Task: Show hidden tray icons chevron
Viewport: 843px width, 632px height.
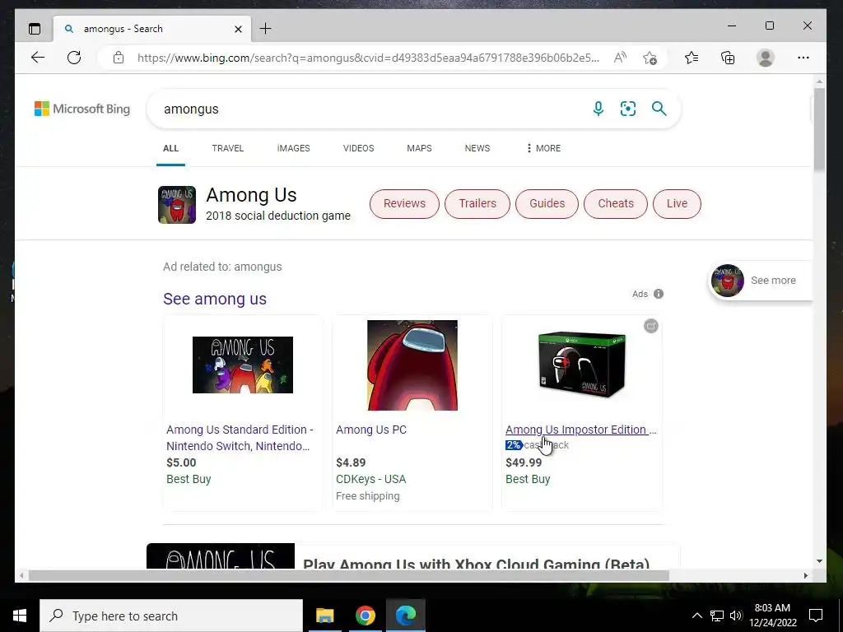Action: coord(696,616)
